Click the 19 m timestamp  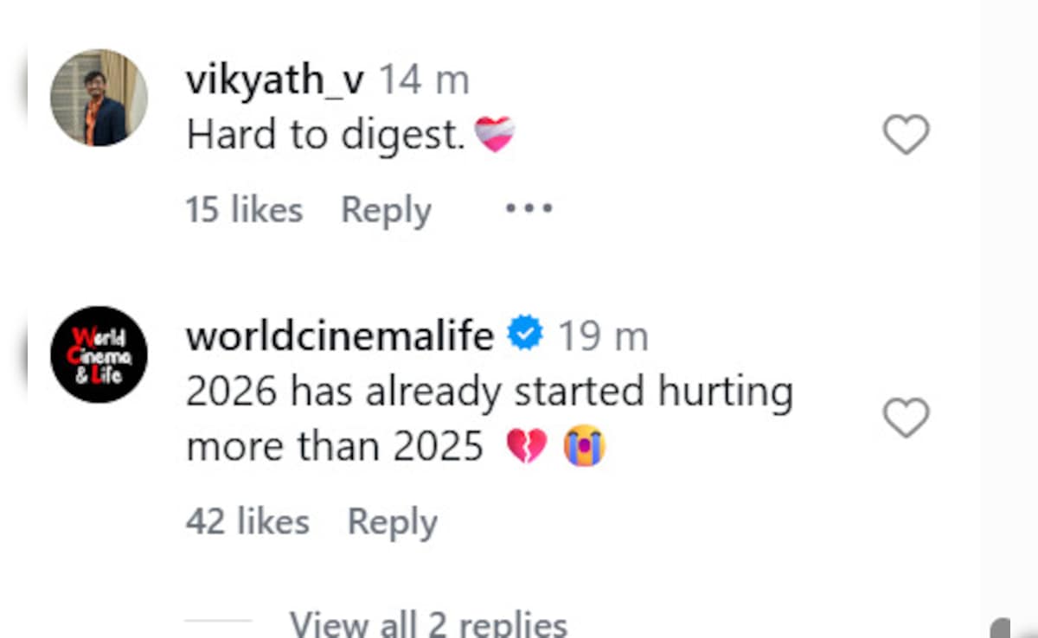pyautogui.click(x=602, y=335)
